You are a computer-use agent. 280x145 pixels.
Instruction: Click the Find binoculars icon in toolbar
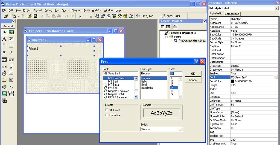point(59,16)
